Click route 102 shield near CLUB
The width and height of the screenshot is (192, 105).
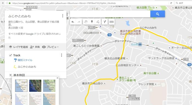click(x=109, y=35)
